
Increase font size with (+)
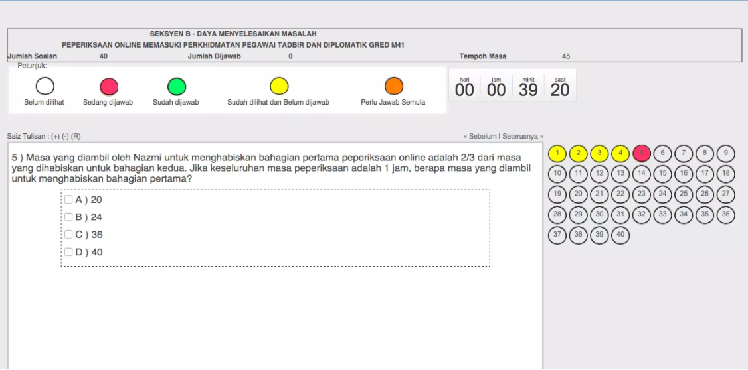pos(56,136)
